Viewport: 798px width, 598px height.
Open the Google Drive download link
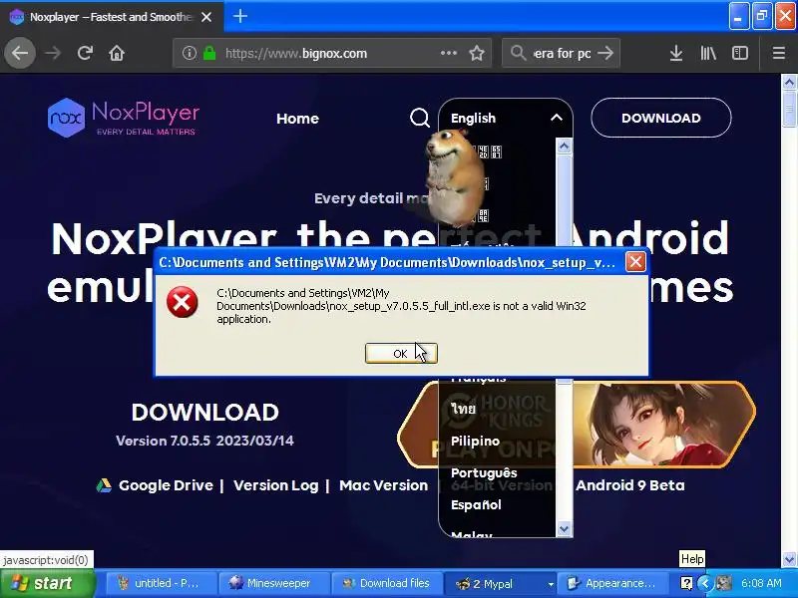(166, 485)
